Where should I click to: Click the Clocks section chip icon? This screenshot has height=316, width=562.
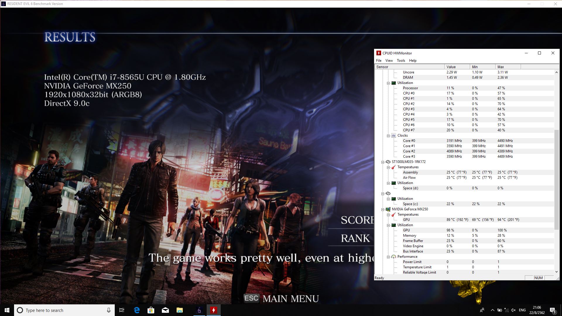393,135
